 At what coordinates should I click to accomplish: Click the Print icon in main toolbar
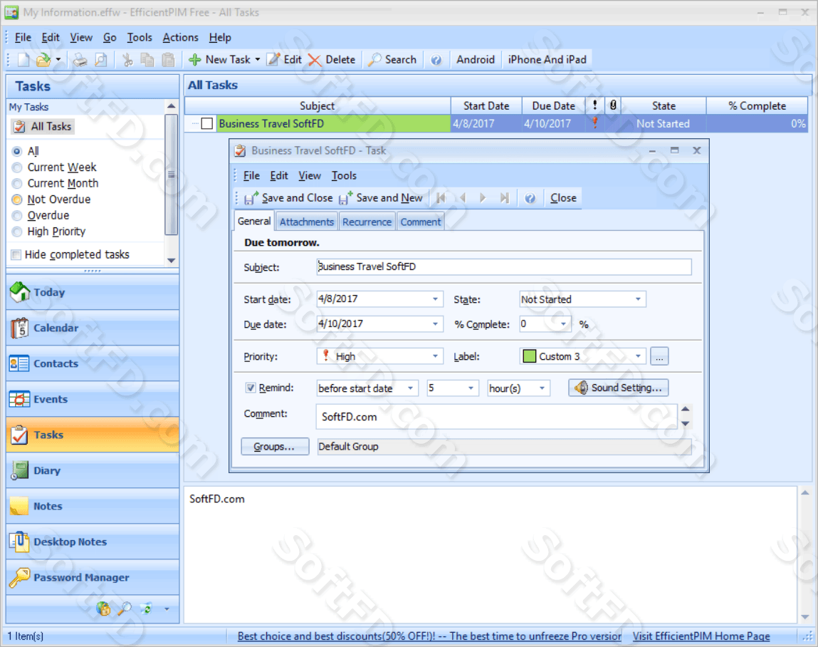(80, 60)
